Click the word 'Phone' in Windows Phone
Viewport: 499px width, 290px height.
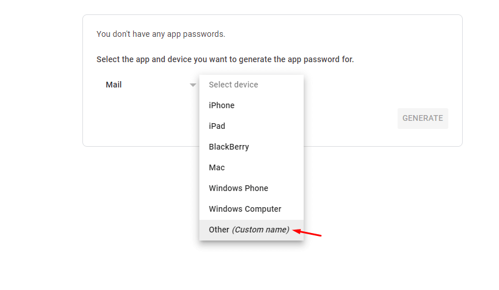[256, 188]
